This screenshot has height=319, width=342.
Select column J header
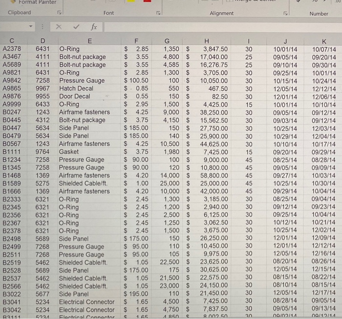click(x=285, y=42)
